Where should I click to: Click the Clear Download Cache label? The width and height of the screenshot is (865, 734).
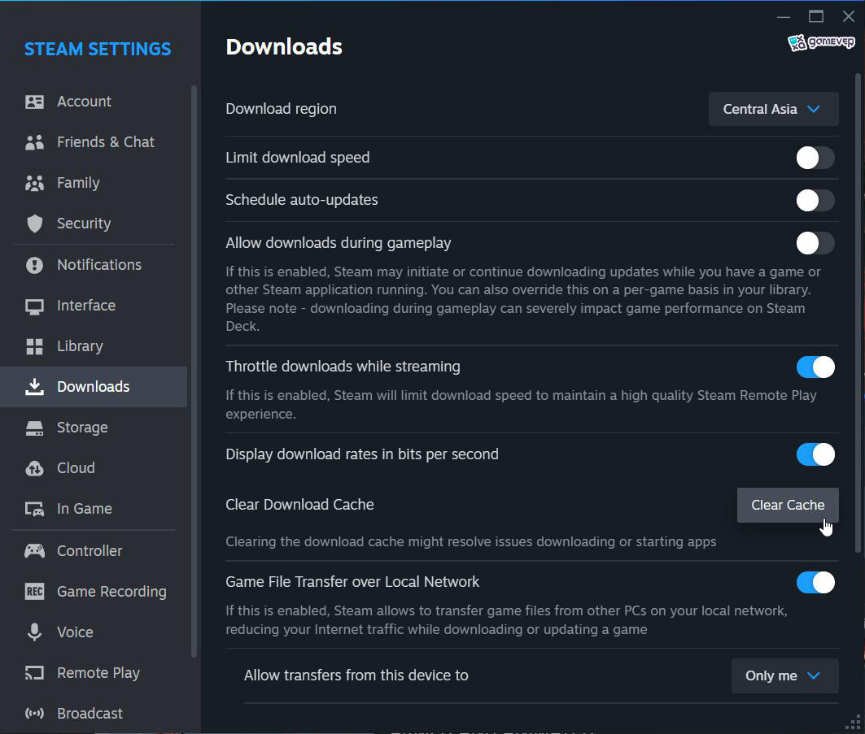299,505
